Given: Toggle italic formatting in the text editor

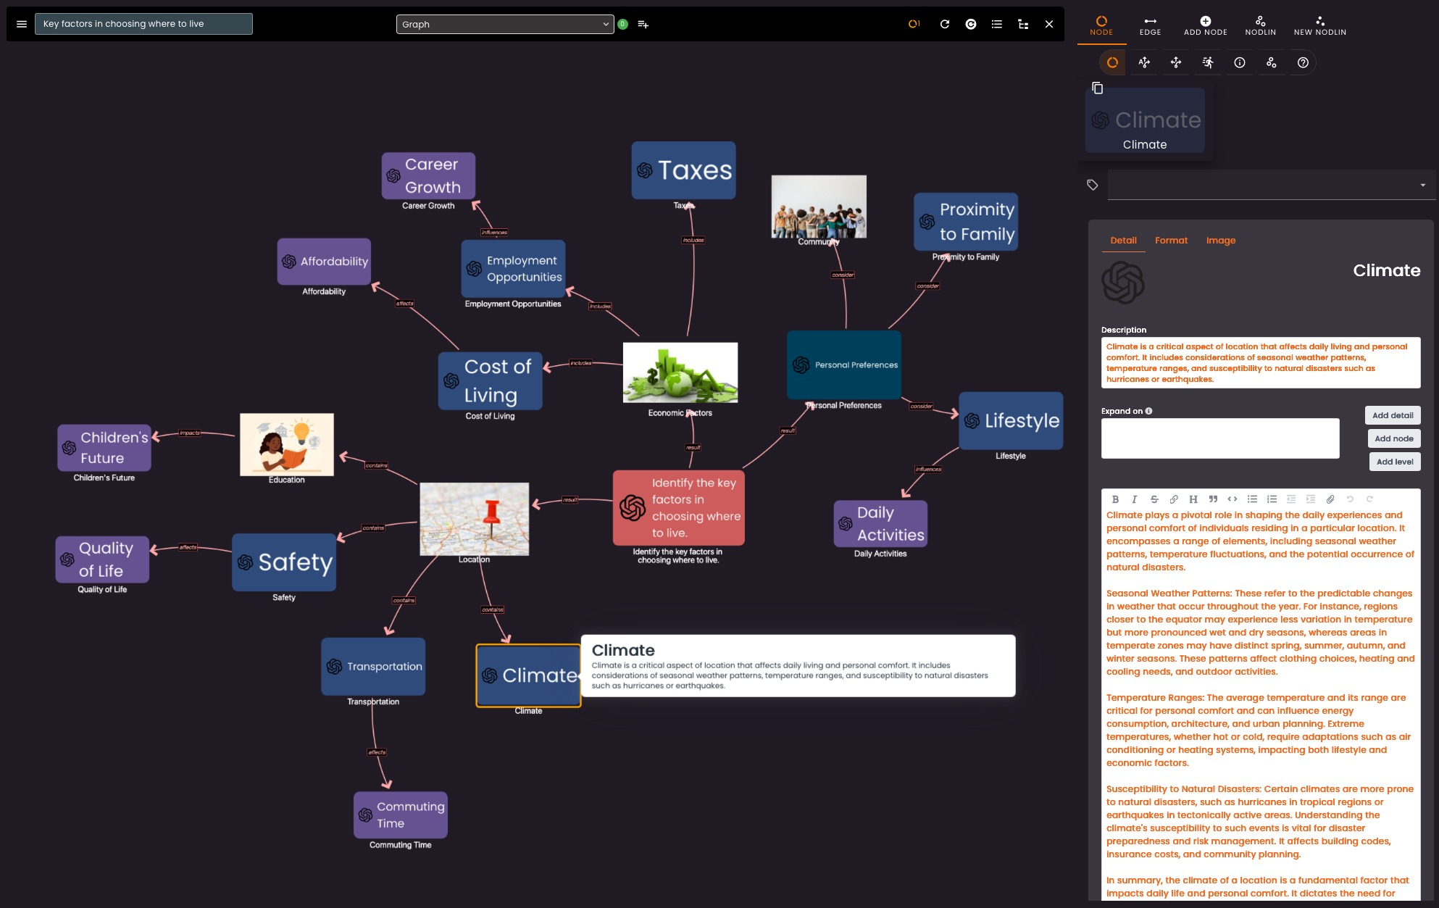Looking at the screenshot, I should (x=1135, y=499).
